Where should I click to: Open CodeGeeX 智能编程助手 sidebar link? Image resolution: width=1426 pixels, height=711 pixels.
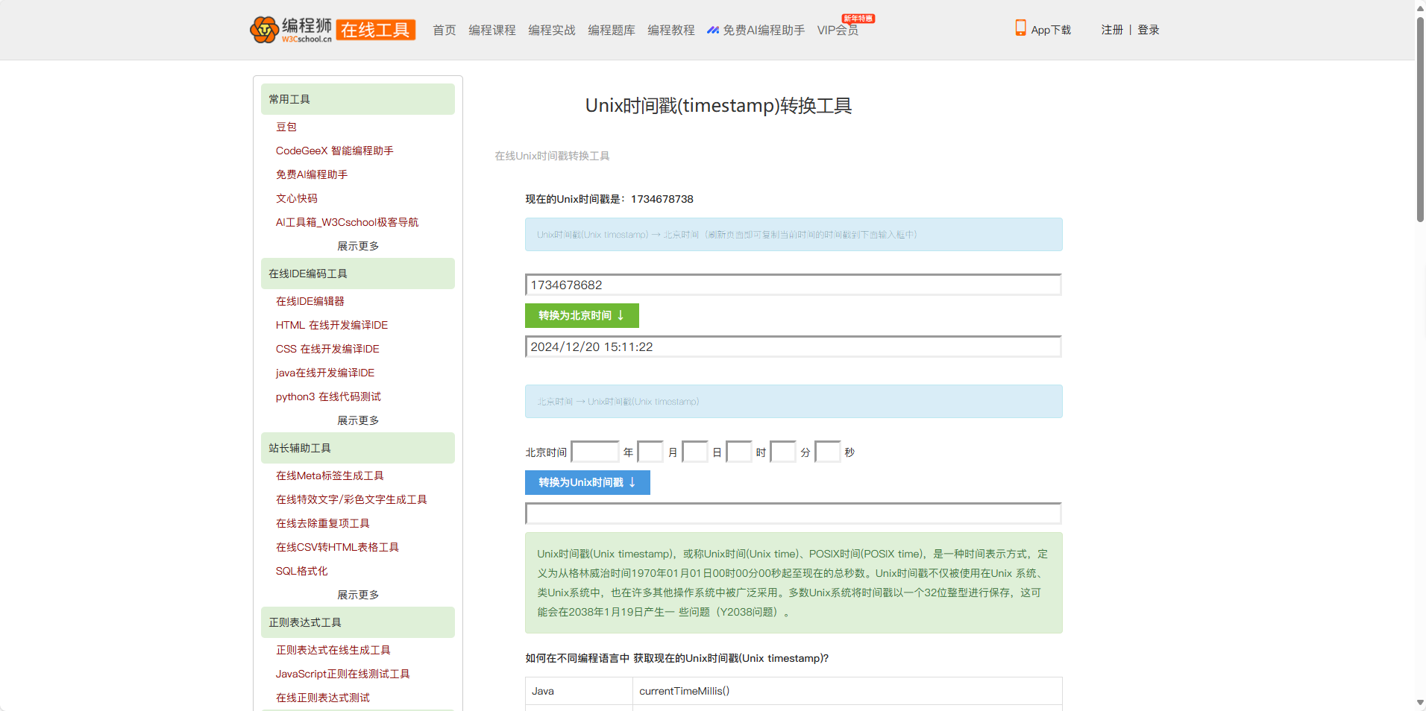click(x=335, y=151)
